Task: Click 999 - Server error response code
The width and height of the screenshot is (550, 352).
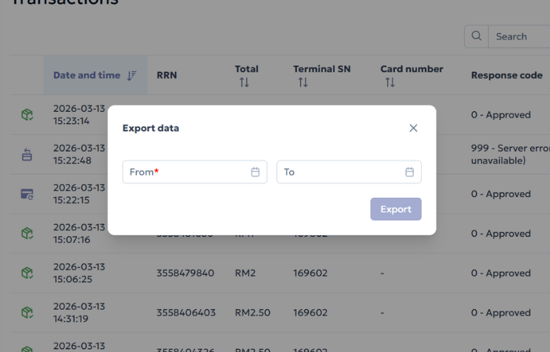Action: [511, 154]
